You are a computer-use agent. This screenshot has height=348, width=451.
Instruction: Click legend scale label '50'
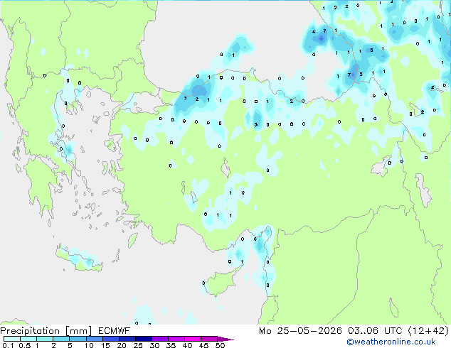pos(220,345)
